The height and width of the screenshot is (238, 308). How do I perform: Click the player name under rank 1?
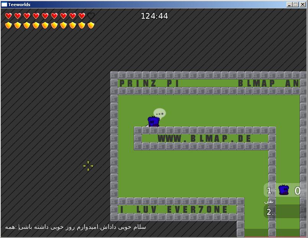269,201
